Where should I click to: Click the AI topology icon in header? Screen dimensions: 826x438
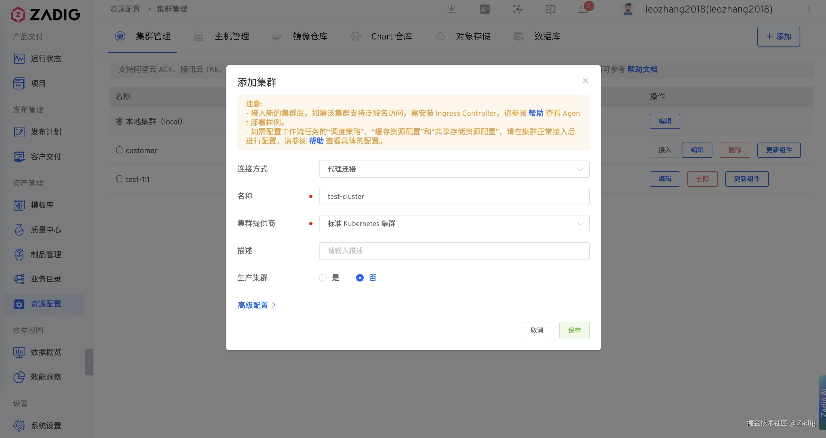coord(517,9)
